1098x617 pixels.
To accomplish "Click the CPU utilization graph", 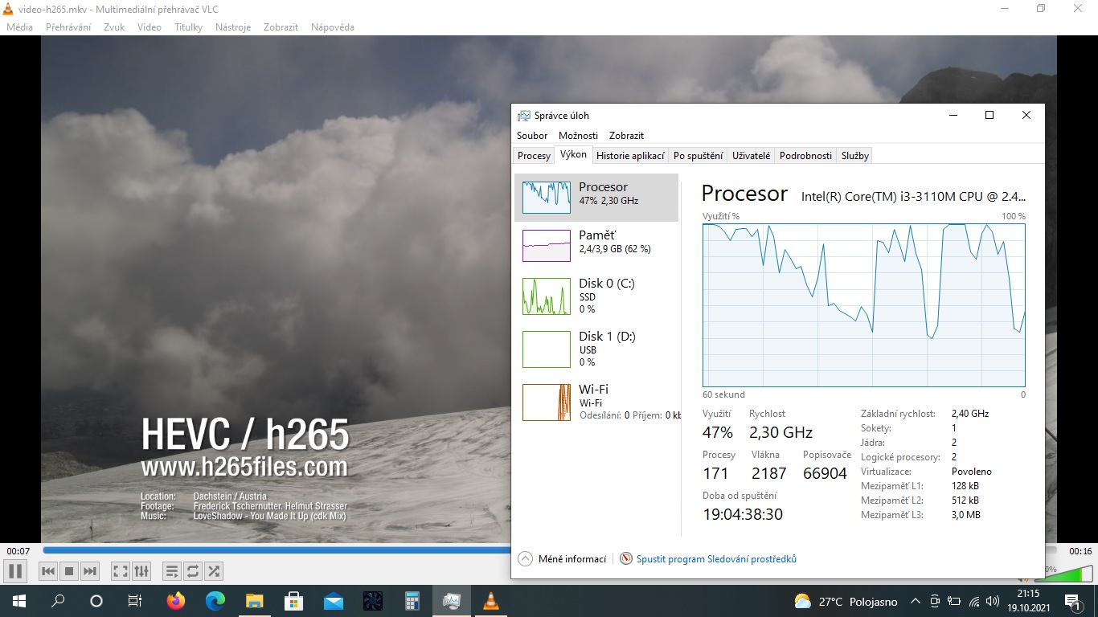I will 864,305.
